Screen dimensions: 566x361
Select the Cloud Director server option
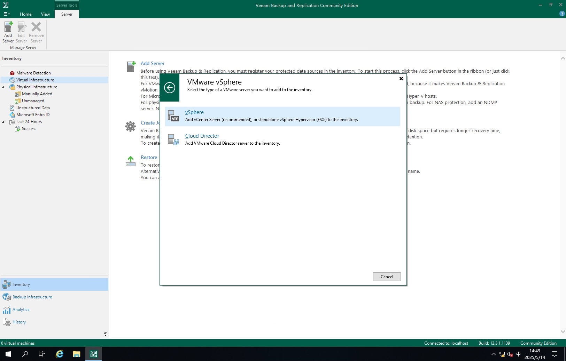[x=202, y=136]
